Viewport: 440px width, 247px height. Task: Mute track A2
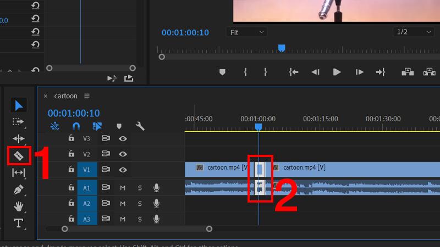click(x=123, y=204)
